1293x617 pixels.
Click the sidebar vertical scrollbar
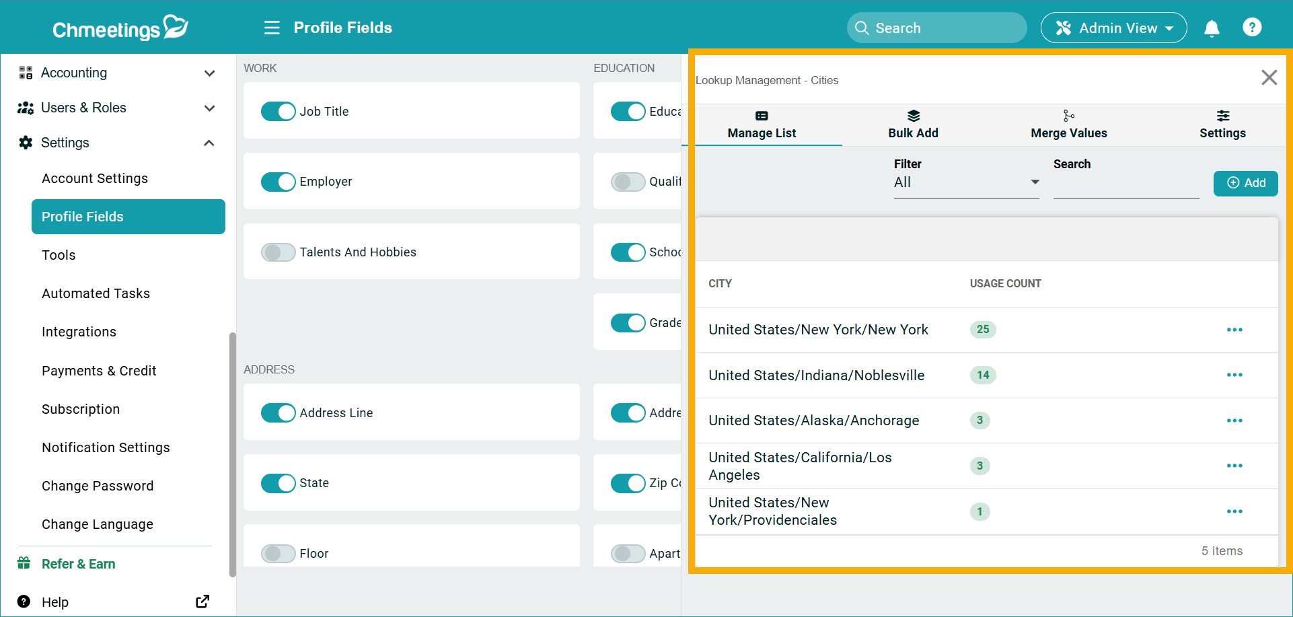[x=233, y=454]
